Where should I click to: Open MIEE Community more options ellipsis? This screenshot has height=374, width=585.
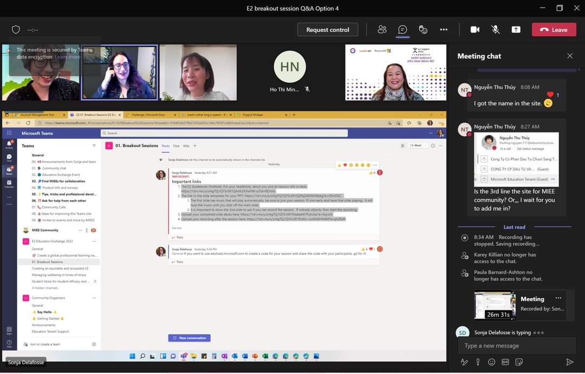click(80, 231)
